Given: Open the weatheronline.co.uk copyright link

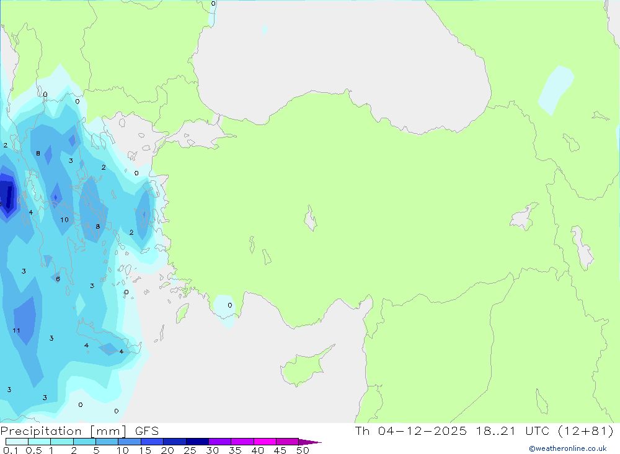Looking at the screenshot, I should pos(568,448).
